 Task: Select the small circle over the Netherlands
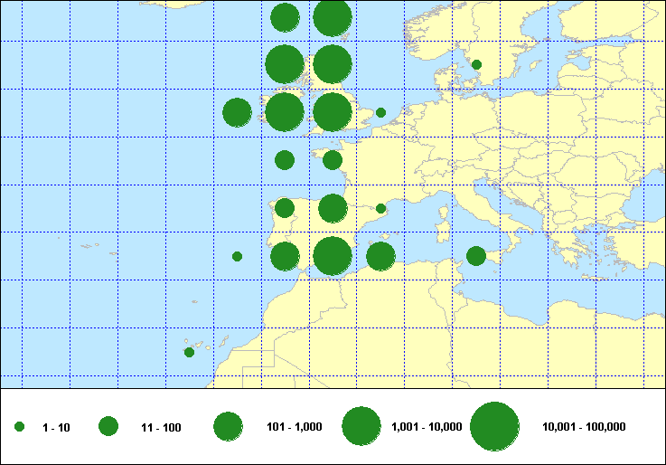380,112
